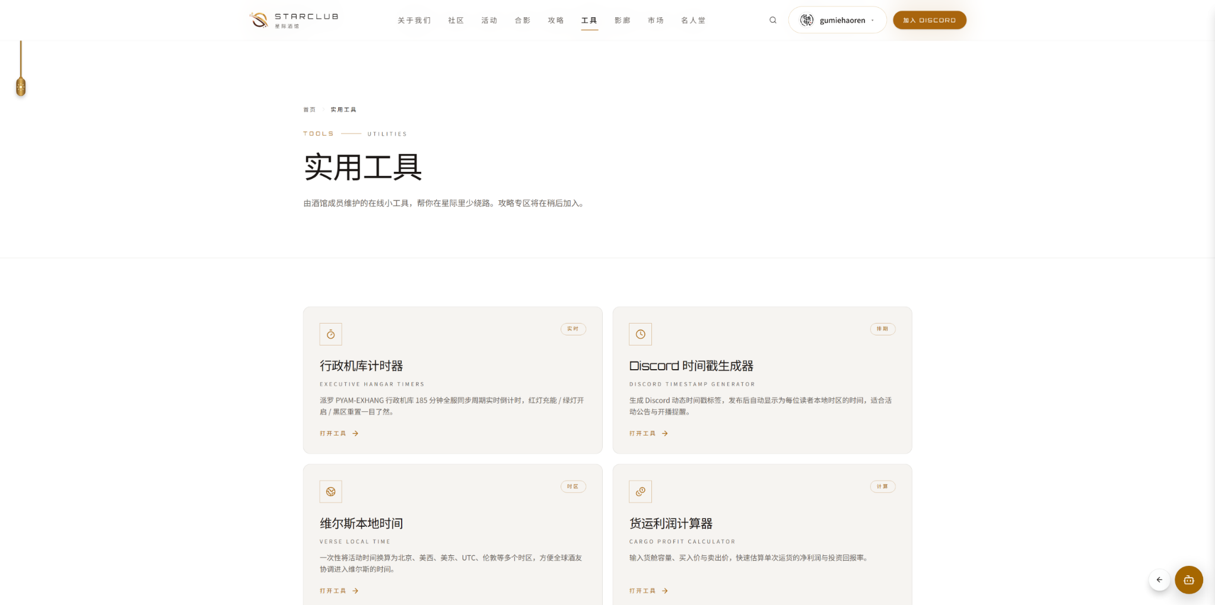Click the gumiehaoren avatar image
Viewport: 1215px width, 605px height.
pos(806,20)
